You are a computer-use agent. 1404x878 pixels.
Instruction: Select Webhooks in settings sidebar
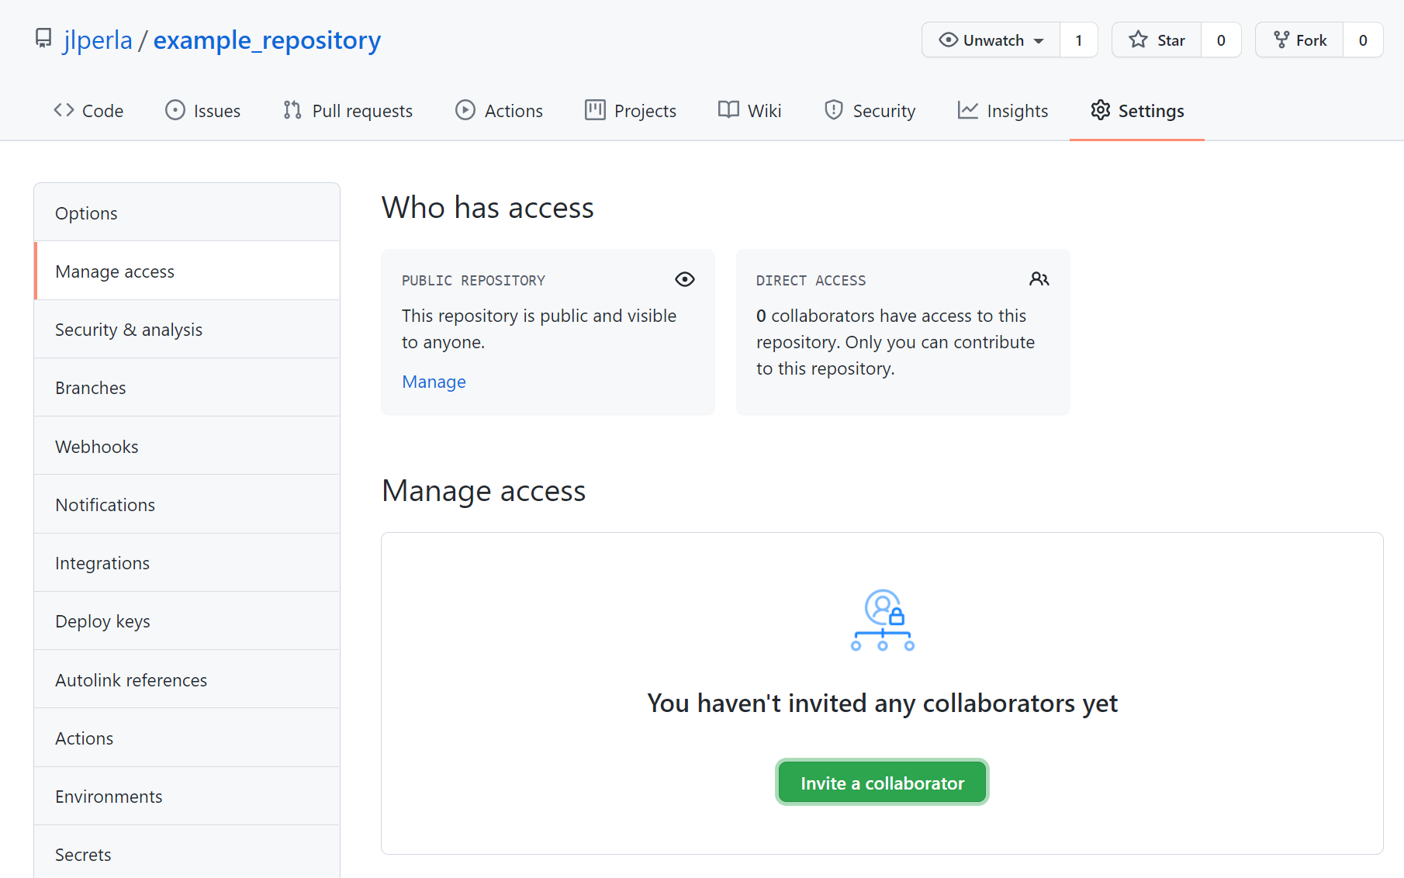[97, 447]
